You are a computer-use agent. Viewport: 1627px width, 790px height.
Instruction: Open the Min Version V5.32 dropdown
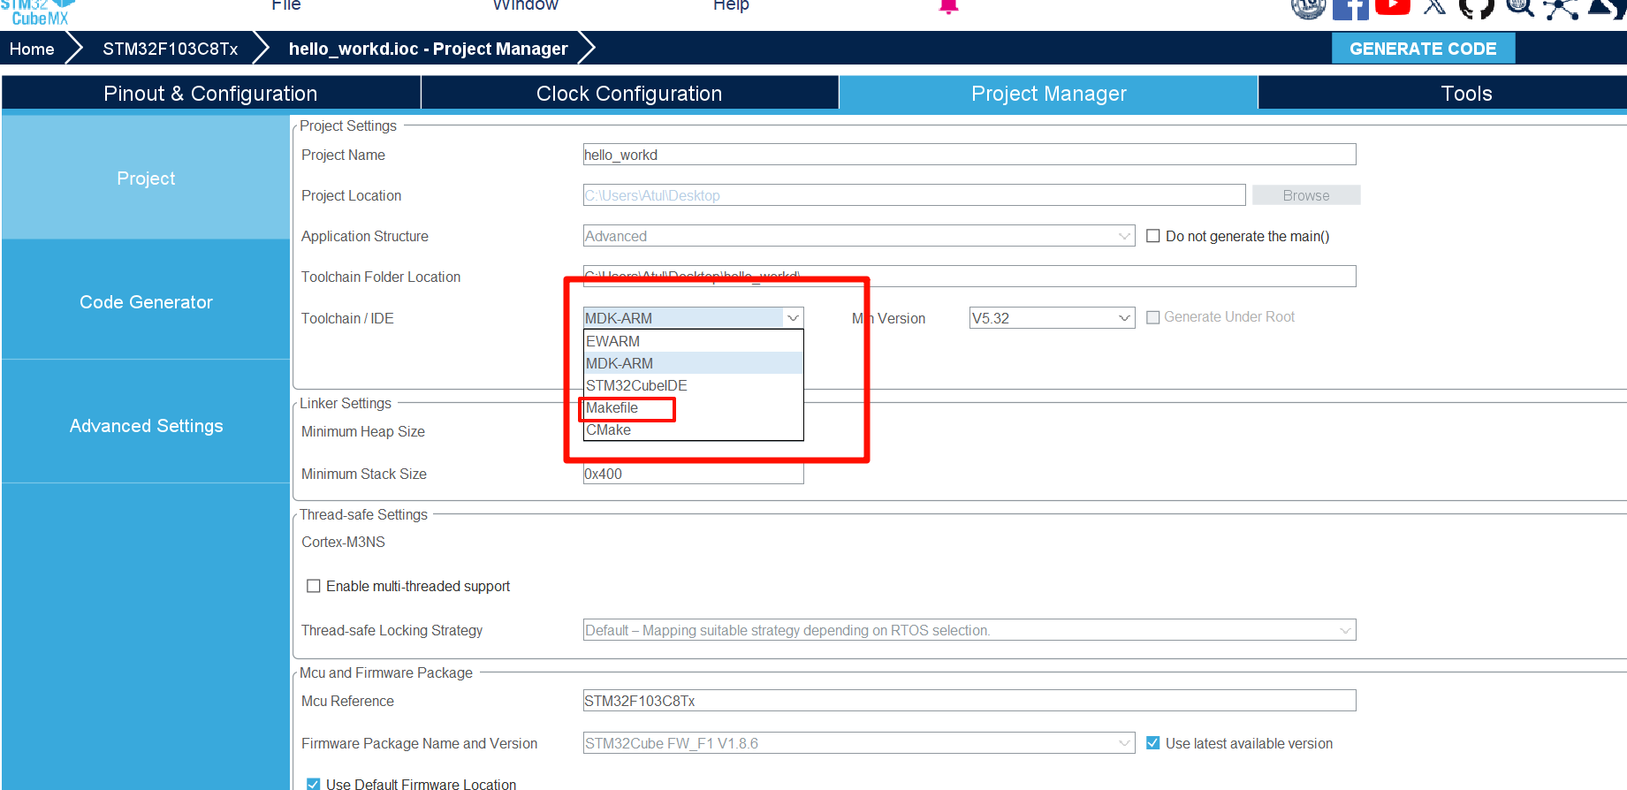click(1052, 318)
